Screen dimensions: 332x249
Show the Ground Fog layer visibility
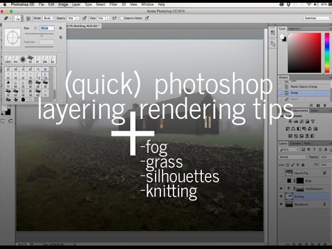(x=281, y=173)
